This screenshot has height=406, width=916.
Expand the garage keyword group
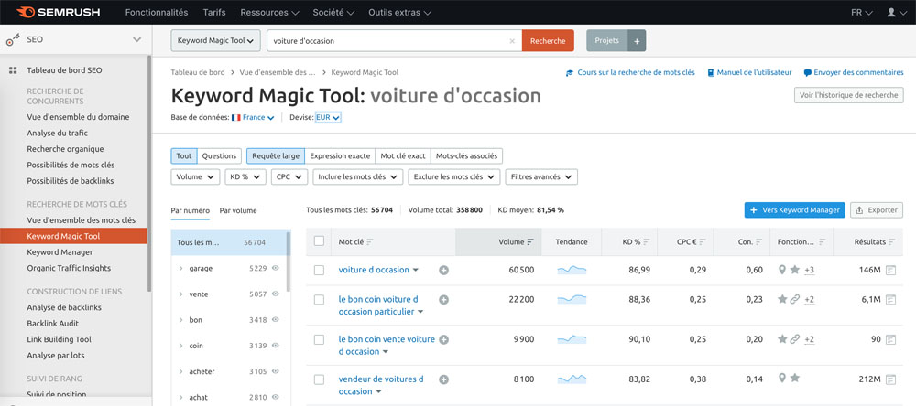click(x=181, y=268)
